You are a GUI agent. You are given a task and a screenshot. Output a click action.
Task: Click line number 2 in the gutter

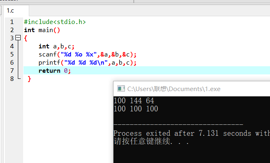pyautogui.click(x=12, y=30)
